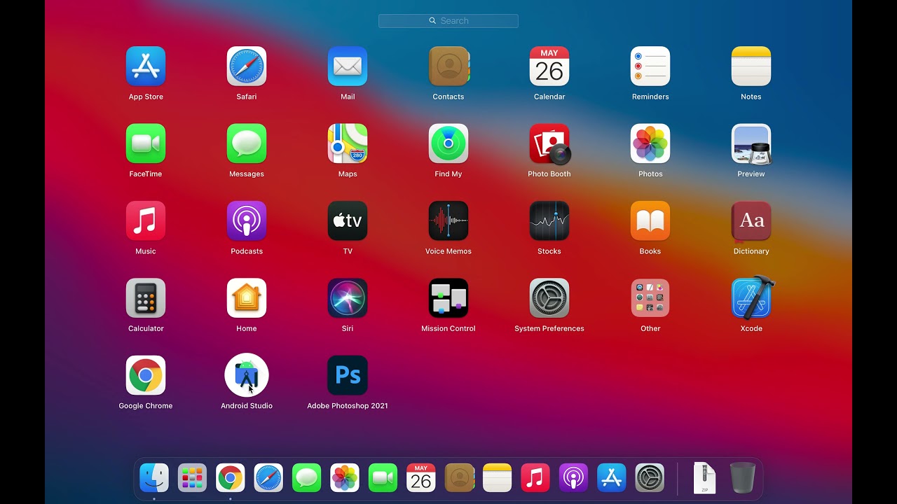Open Voice Memos
The image size is (897, 504).
(448, 220)
